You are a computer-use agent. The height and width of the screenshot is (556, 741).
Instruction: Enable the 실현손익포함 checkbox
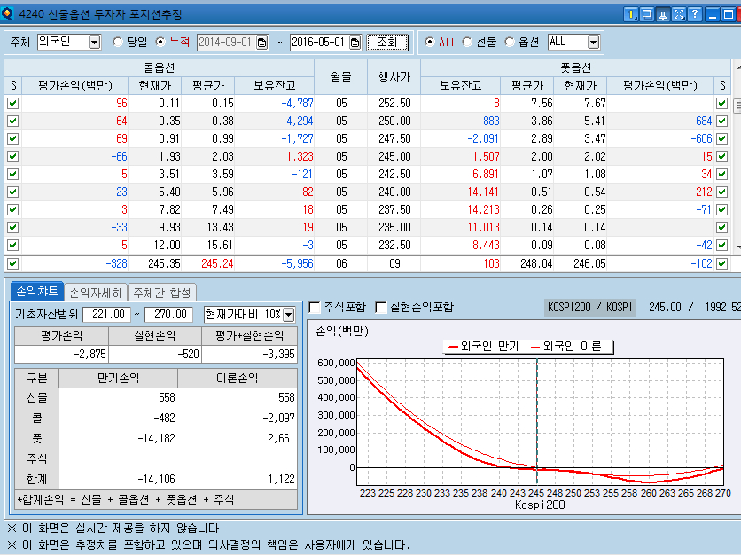click(381, 308)
